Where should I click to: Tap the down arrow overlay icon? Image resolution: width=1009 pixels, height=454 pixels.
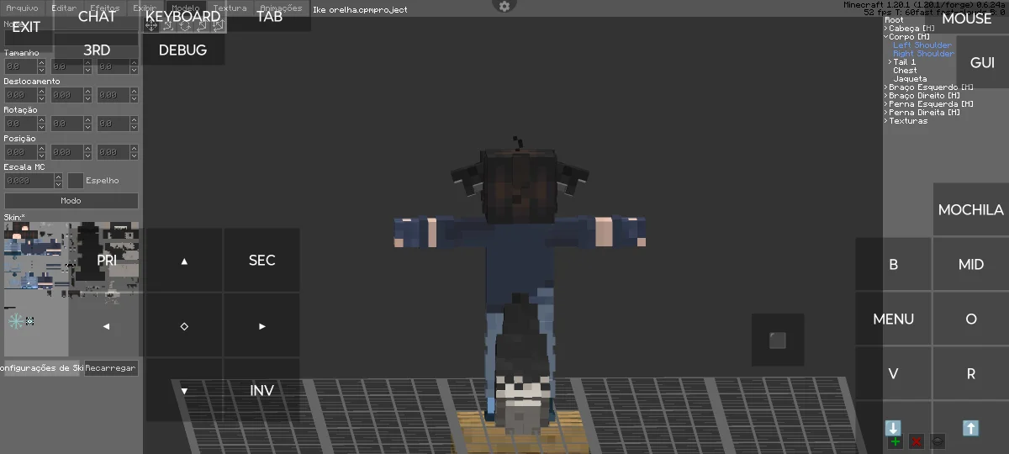pos(893,428)
